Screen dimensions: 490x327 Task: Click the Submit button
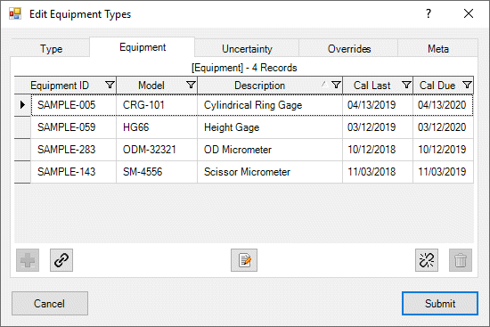pyautogui.click(x=440, y=304)
